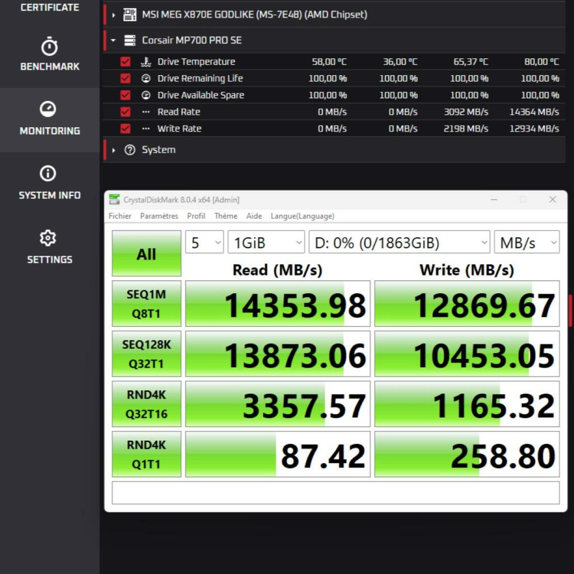Run the SEQ1M Q8T1 test
This screenshot has height=574, width=574.
coord(146,304)
